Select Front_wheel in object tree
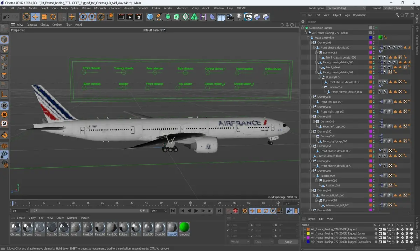This screenshot has width=420, height=251. (x=333, y=67)
